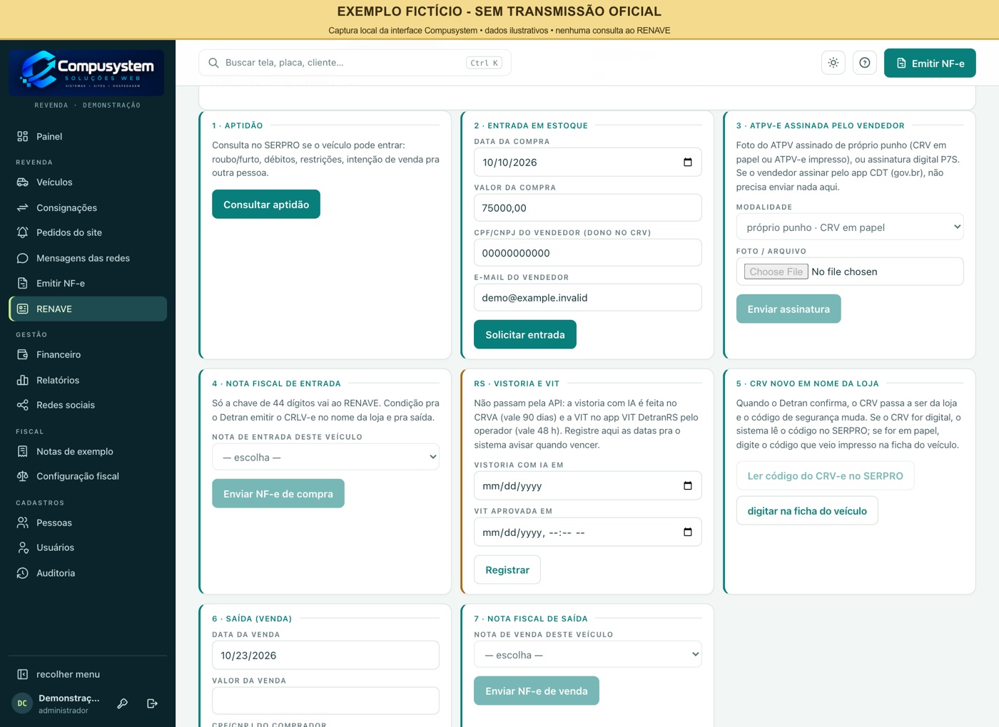The width and height of the screenshot is (999, 727).
Task: Open Painel in the sidebar
Action: point(88,136)
